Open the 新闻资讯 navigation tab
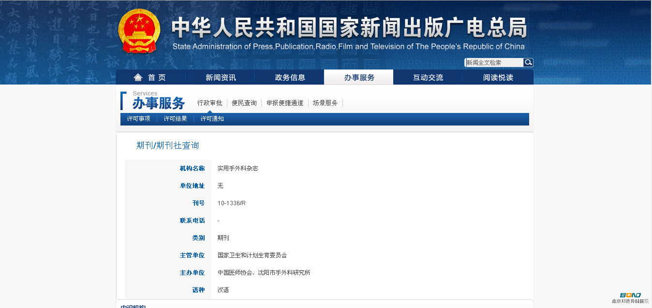Screen dimensions: 652x308 pos(221,77)
